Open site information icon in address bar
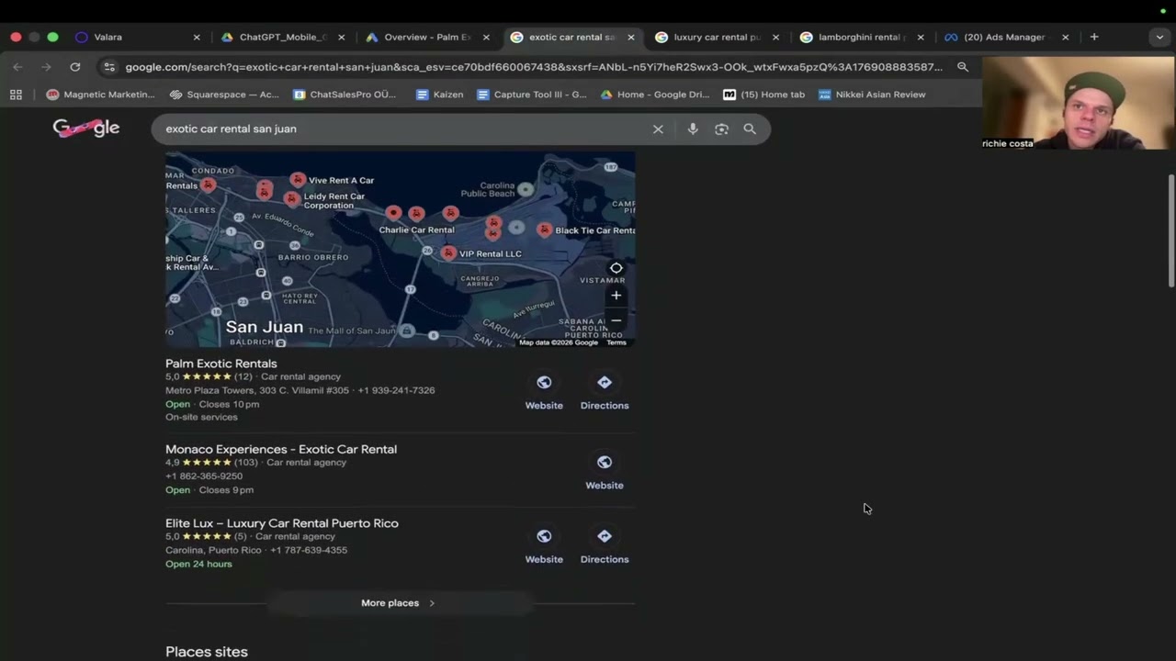 109,67
